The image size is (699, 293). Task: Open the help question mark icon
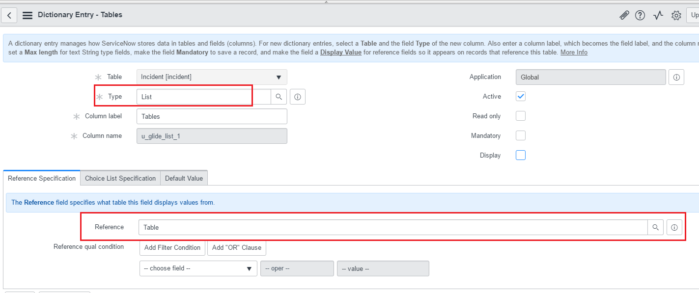640,15
